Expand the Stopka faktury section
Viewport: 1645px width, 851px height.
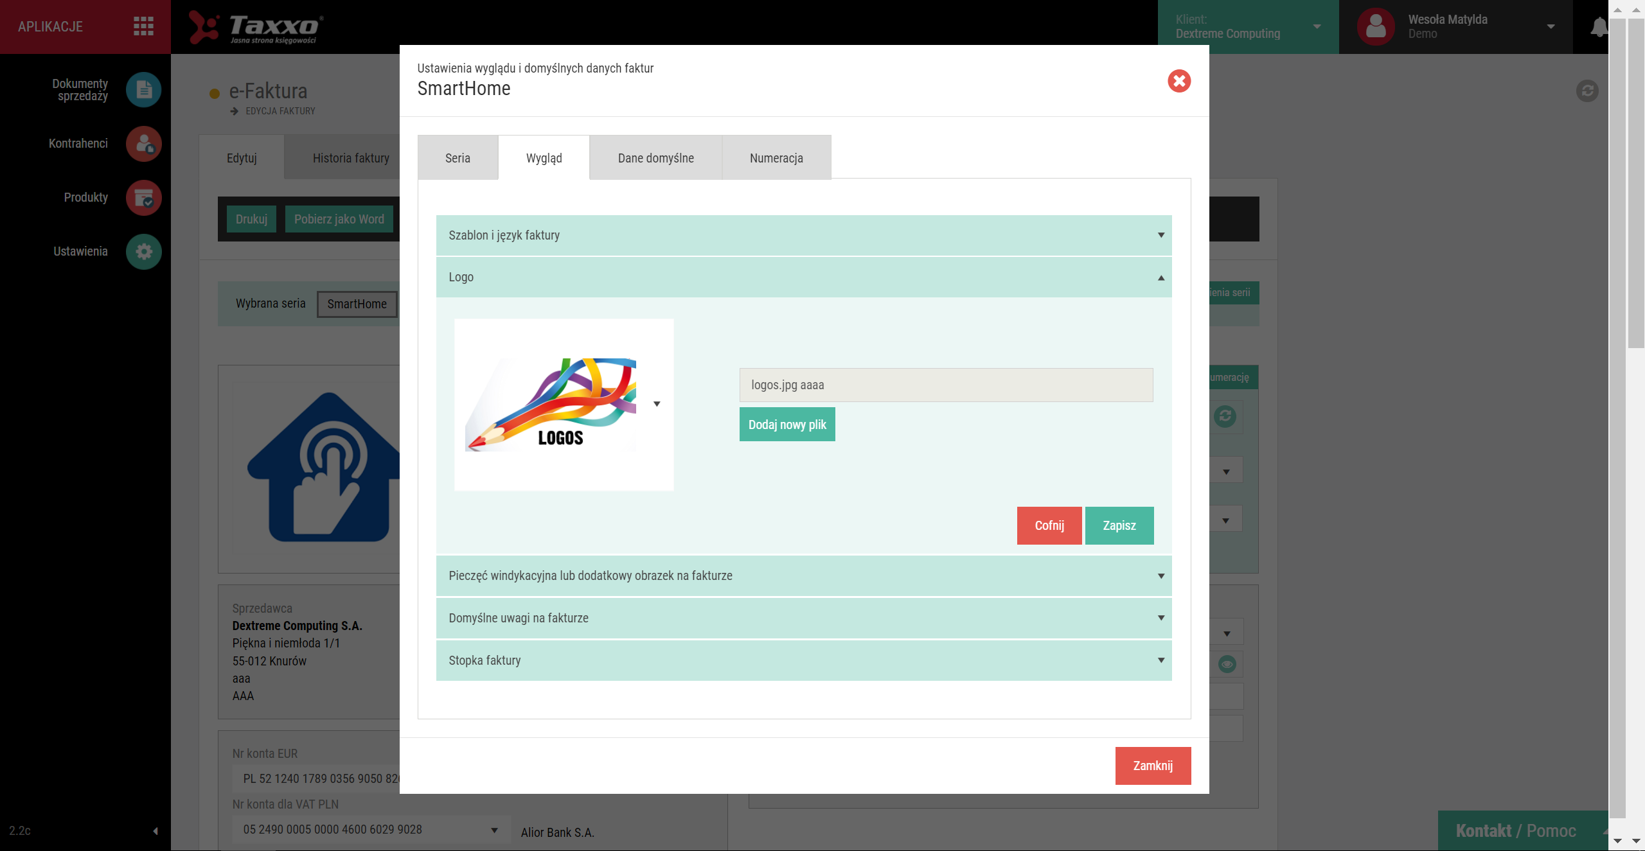coord(803,660)
